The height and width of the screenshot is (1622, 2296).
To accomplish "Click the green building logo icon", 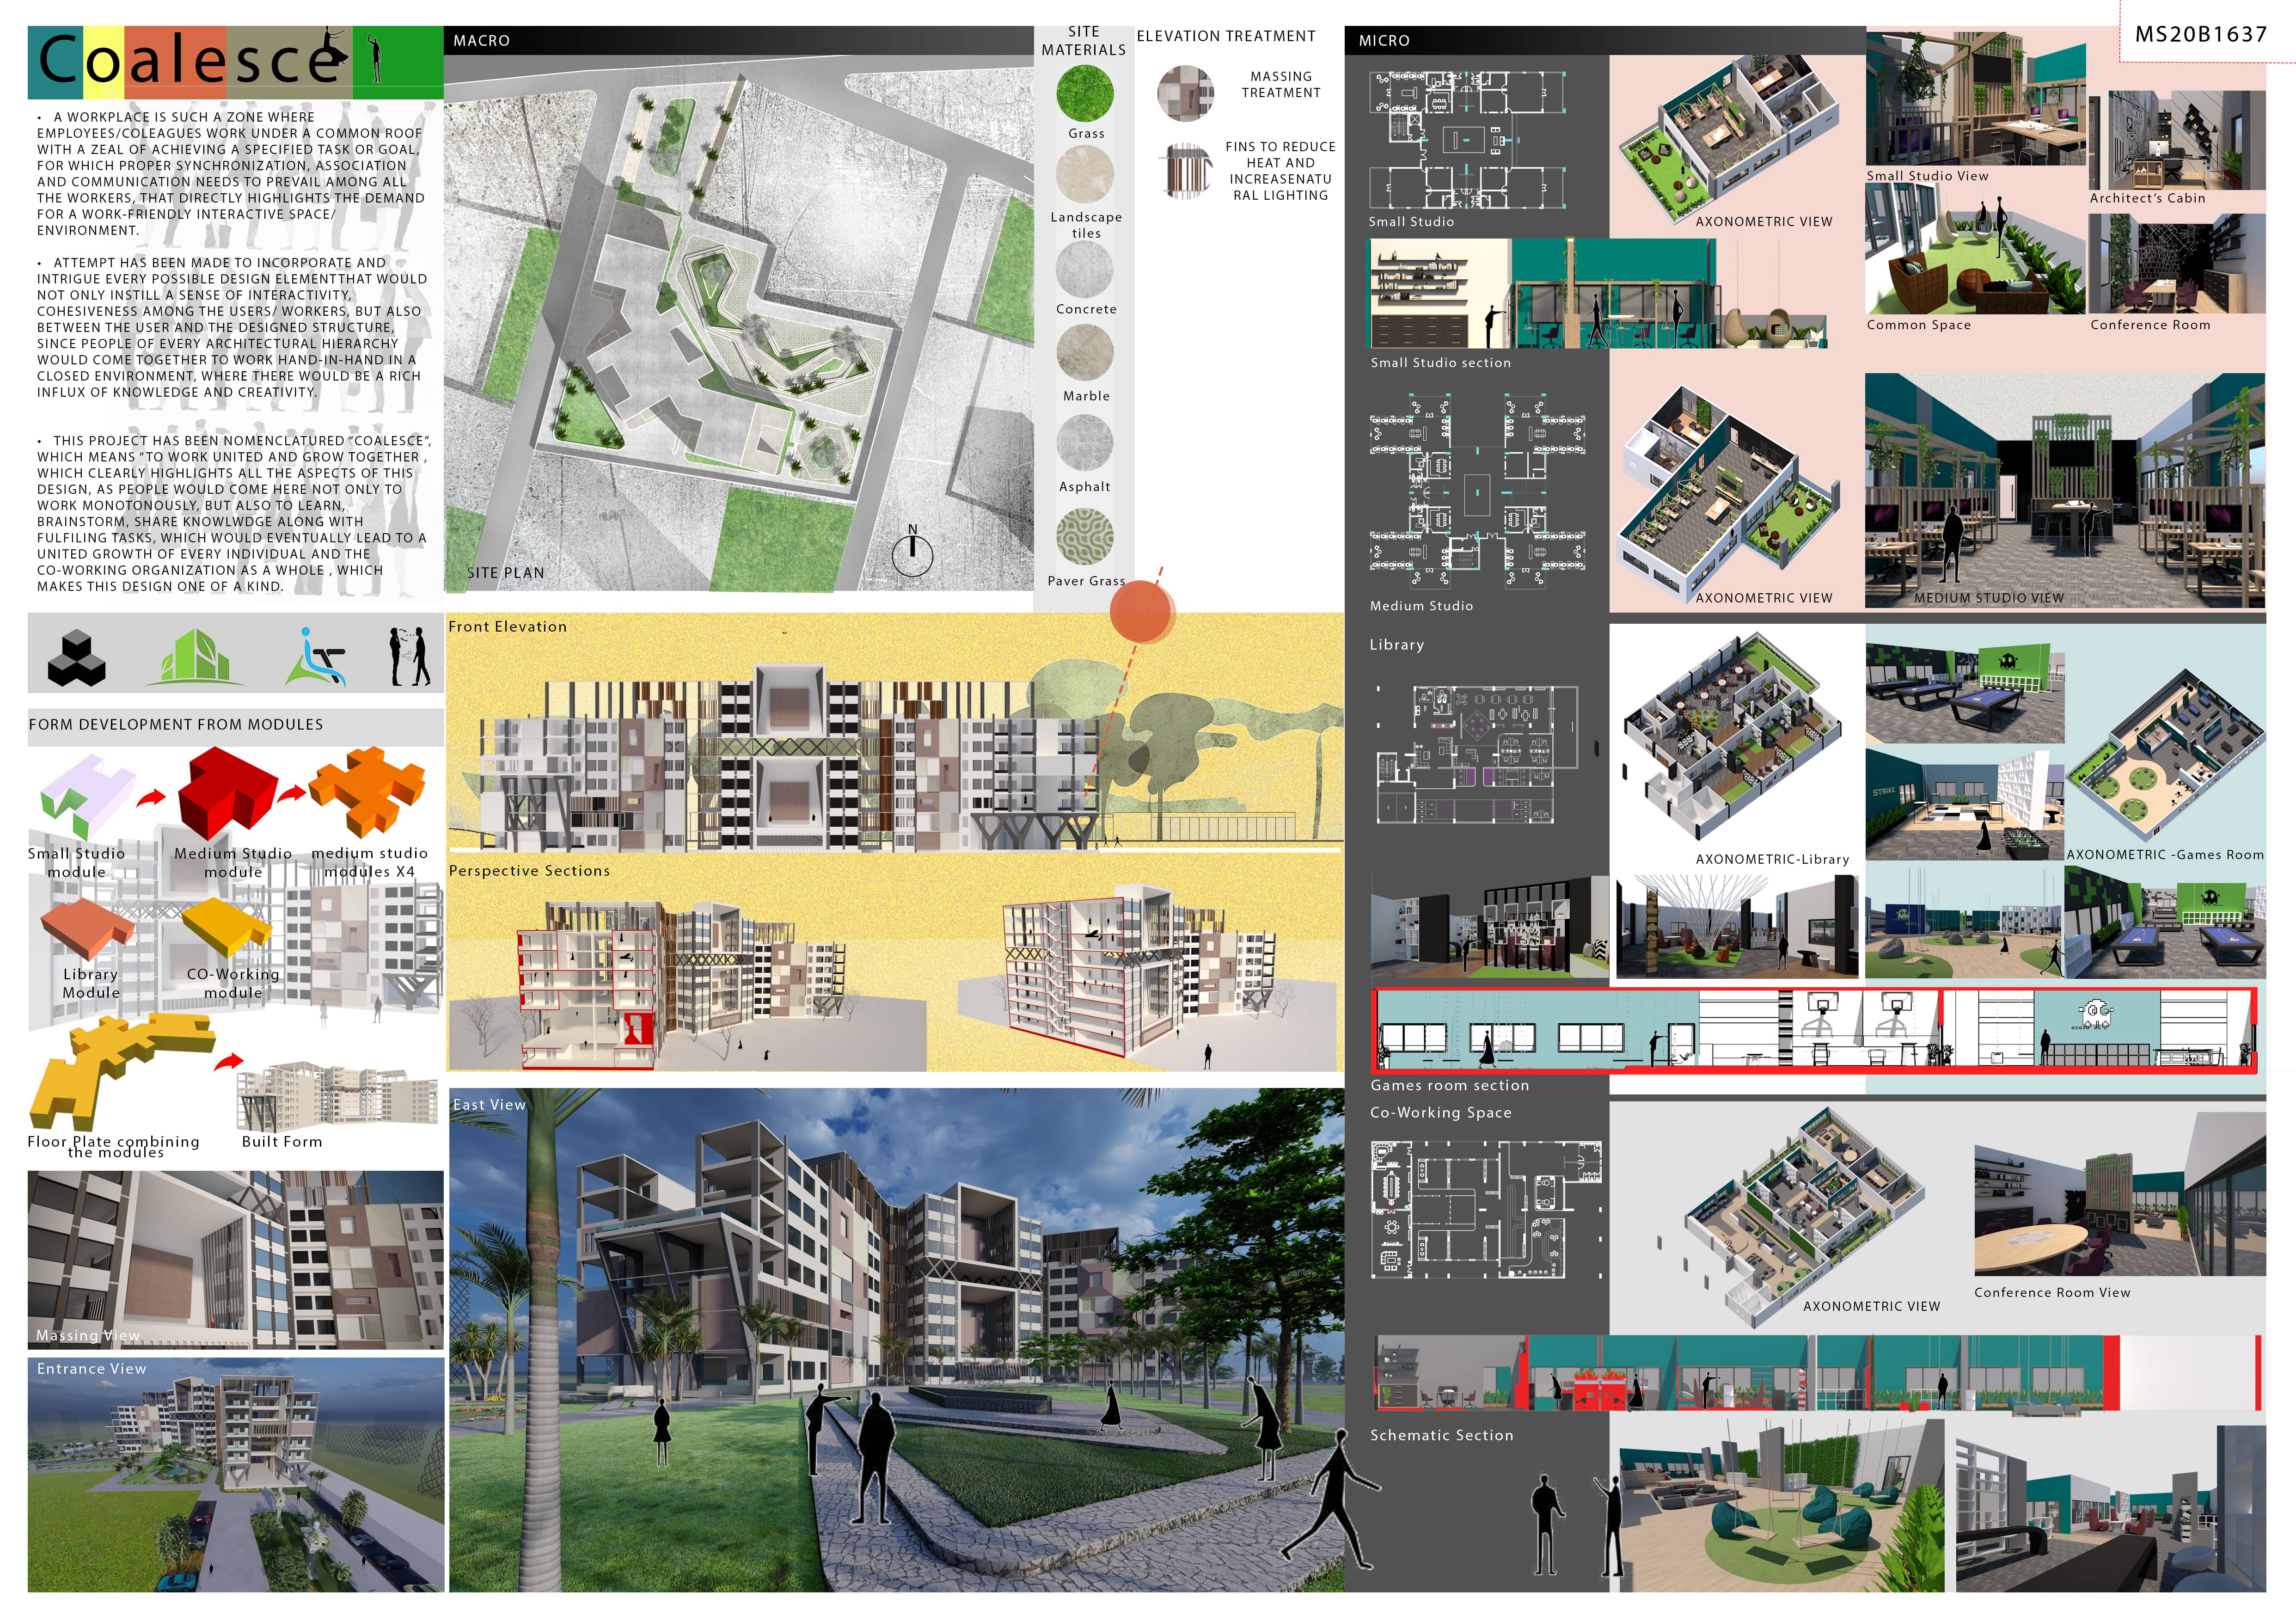I will [195, 657].
